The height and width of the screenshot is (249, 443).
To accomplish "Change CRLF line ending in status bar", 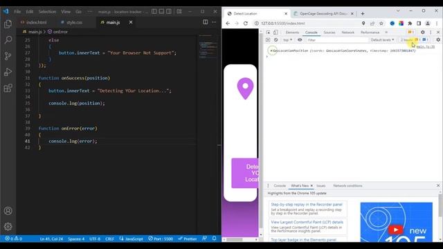I will (109, 239).
